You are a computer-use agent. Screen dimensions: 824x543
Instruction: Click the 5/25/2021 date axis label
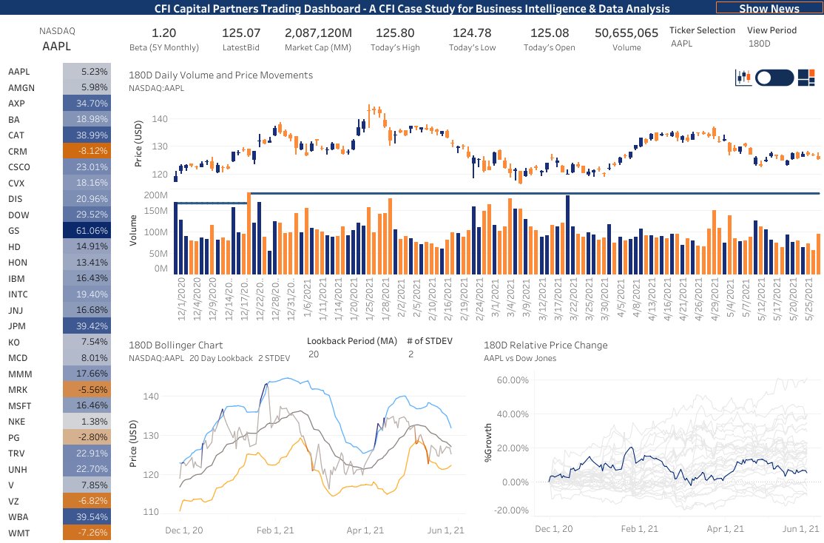pyautogui.click(x=808, y=299)
